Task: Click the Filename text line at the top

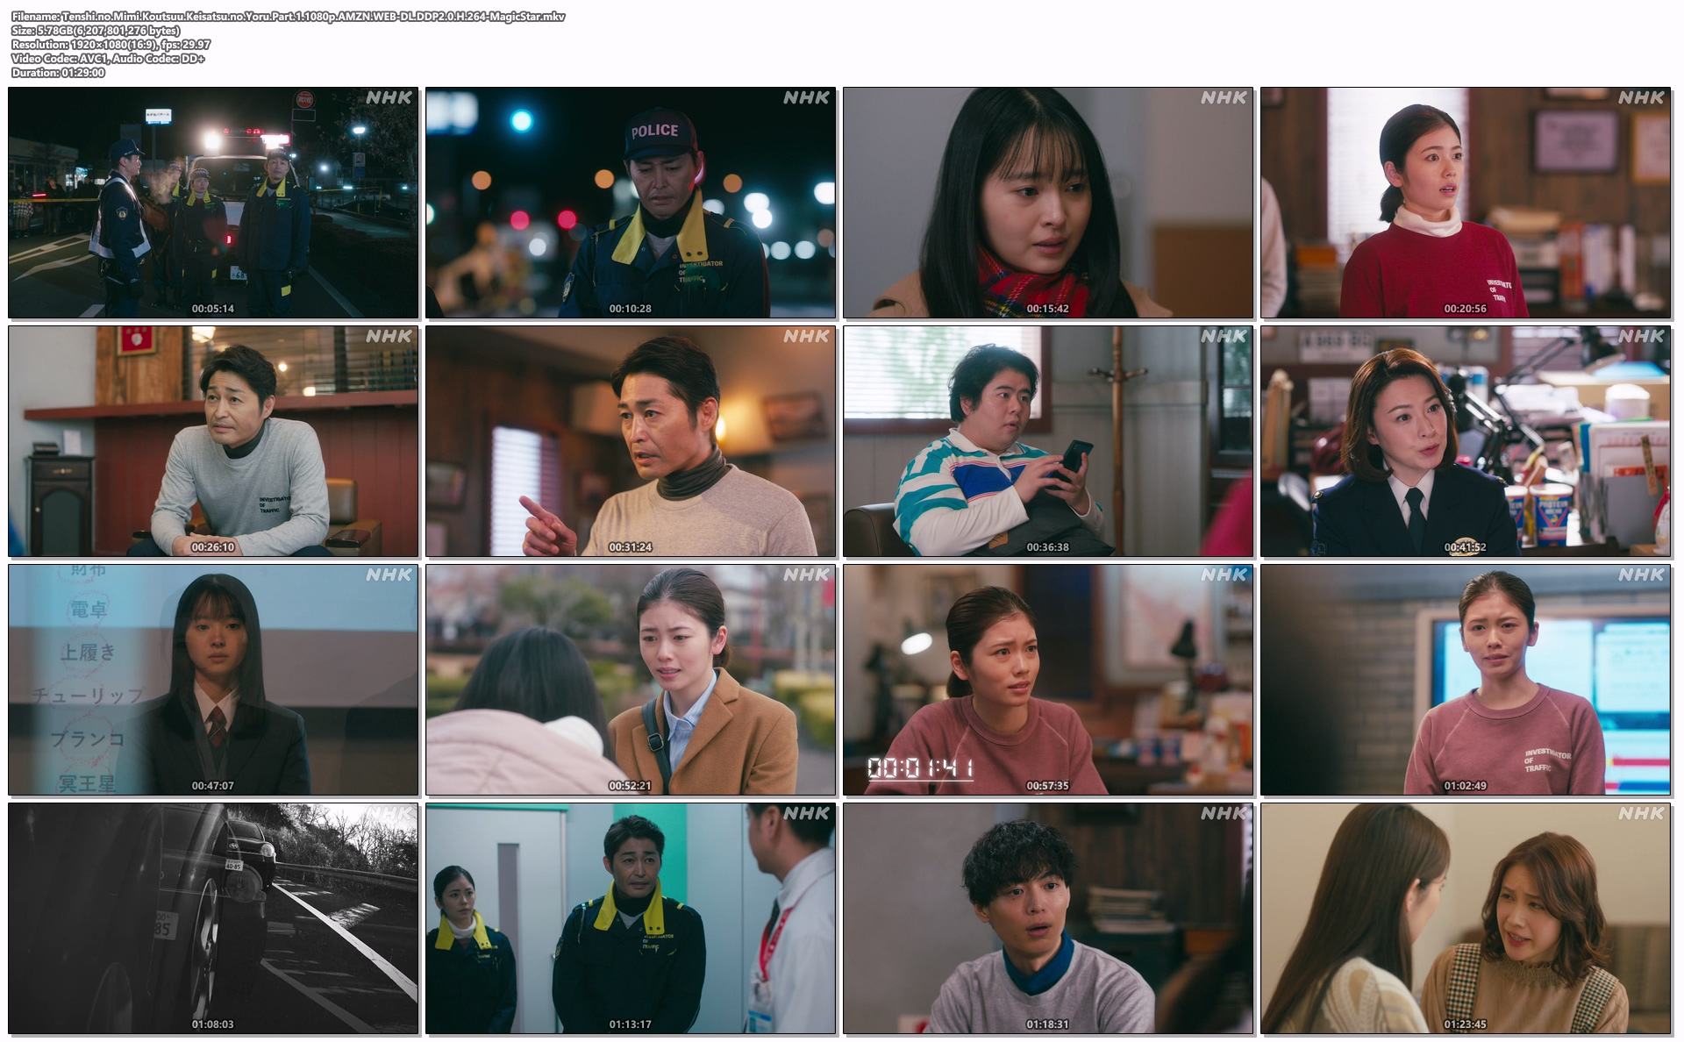Action: pyautogui.click(x=289, y=17)
